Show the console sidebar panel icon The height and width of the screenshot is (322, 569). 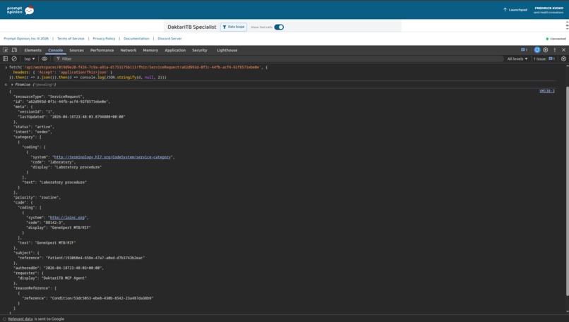(x=6, y=58)
